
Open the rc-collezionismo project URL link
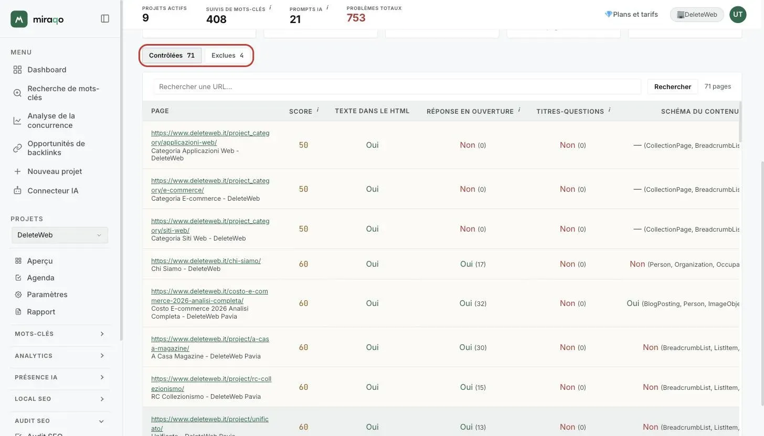(x=211, y=384)
